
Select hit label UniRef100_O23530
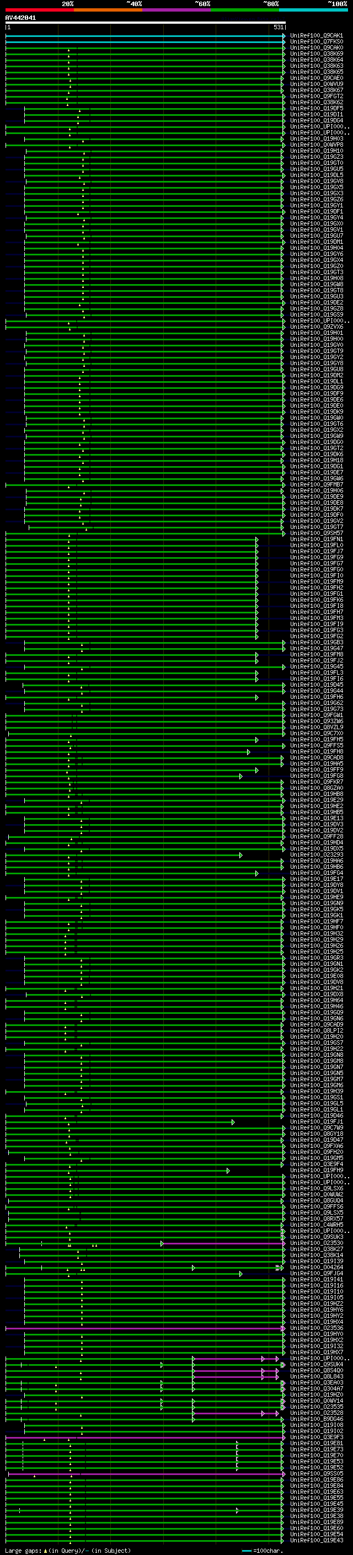tap(317, 1243)
